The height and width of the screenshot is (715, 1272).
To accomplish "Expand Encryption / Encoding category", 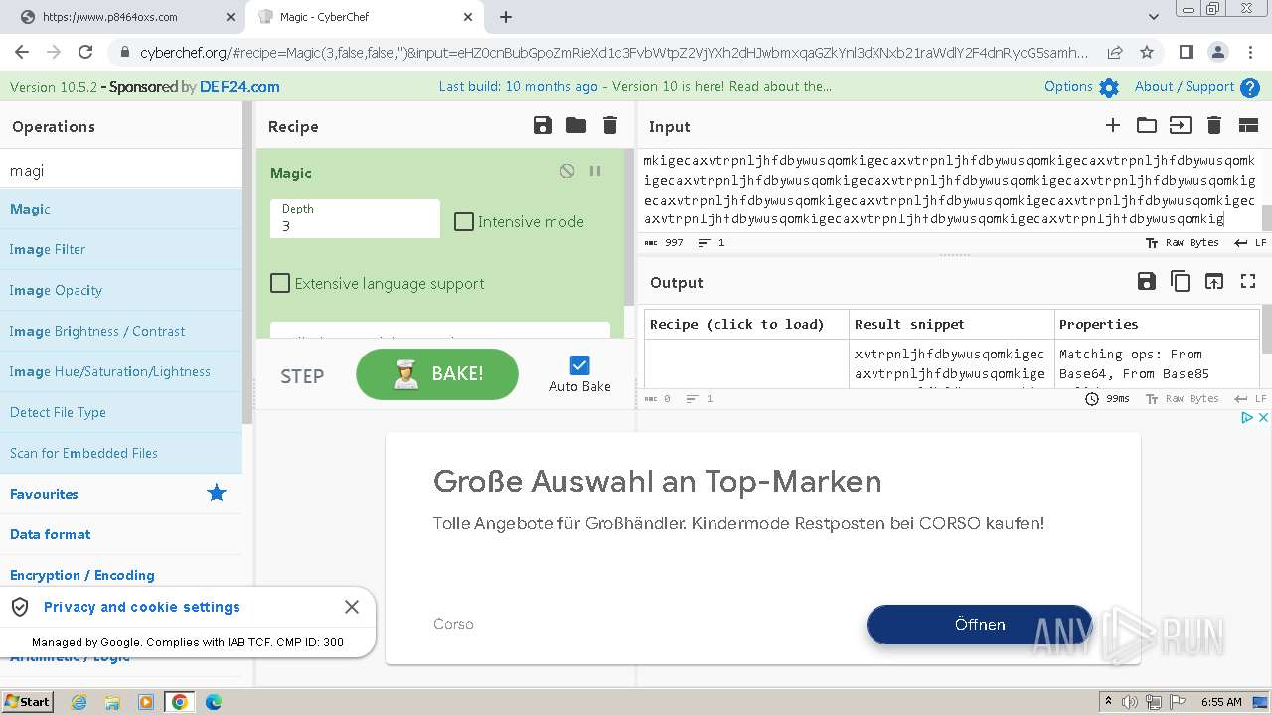I will coord(82,575).
